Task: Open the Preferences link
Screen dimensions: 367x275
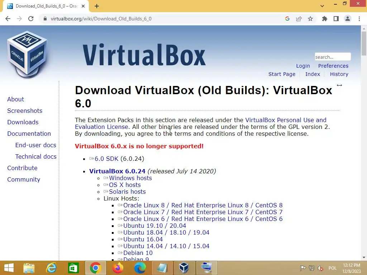Action: click(x=333, y=66)
